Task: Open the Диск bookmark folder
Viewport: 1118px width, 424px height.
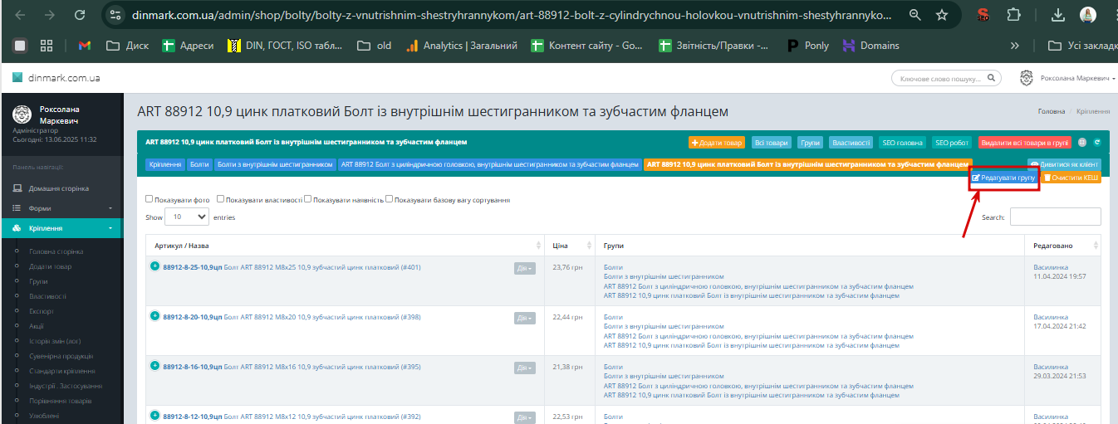Action: [x=128, y=46]
